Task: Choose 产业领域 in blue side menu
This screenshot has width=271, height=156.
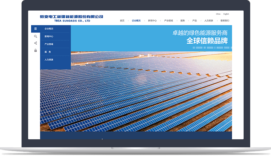Action: pos(49,44)
